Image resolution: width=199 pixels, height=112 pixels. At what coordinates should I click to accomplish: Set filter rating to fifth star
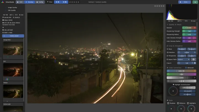(78, 2)
